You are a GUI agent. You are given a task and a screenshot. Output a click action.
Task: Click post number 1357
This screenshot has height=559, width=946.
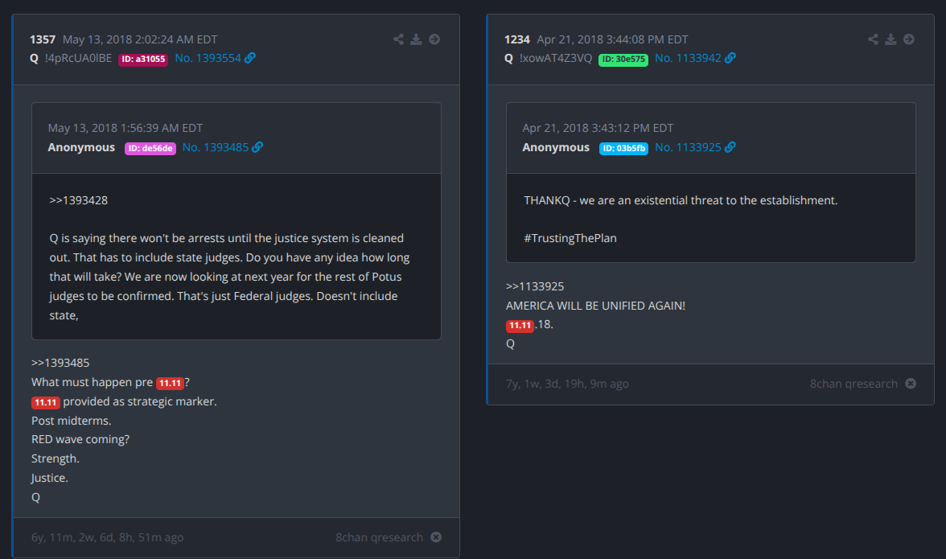[x=43, y=39]
